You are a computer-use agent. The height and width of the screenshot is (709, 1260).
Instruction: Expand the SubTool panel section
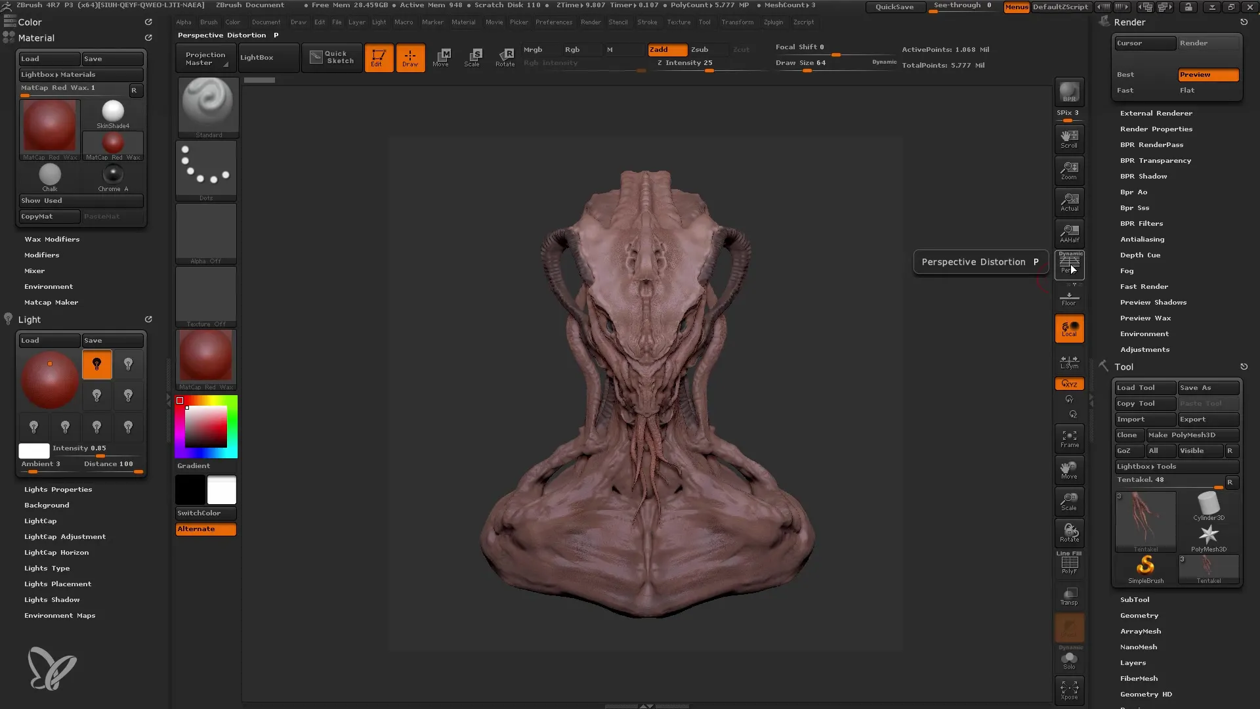pos(1135,599)
